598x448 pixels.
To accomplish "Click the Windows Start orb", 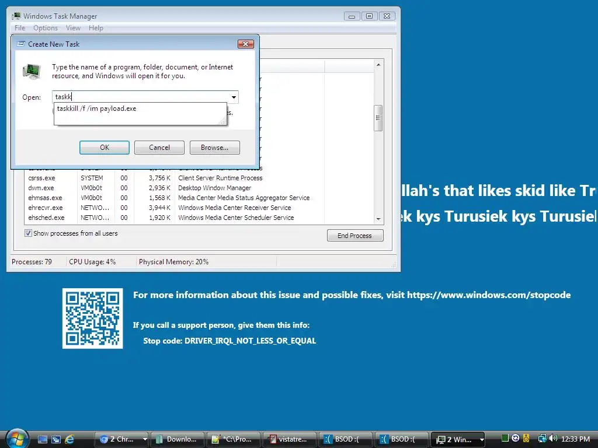I will click(x=17, y=438).
